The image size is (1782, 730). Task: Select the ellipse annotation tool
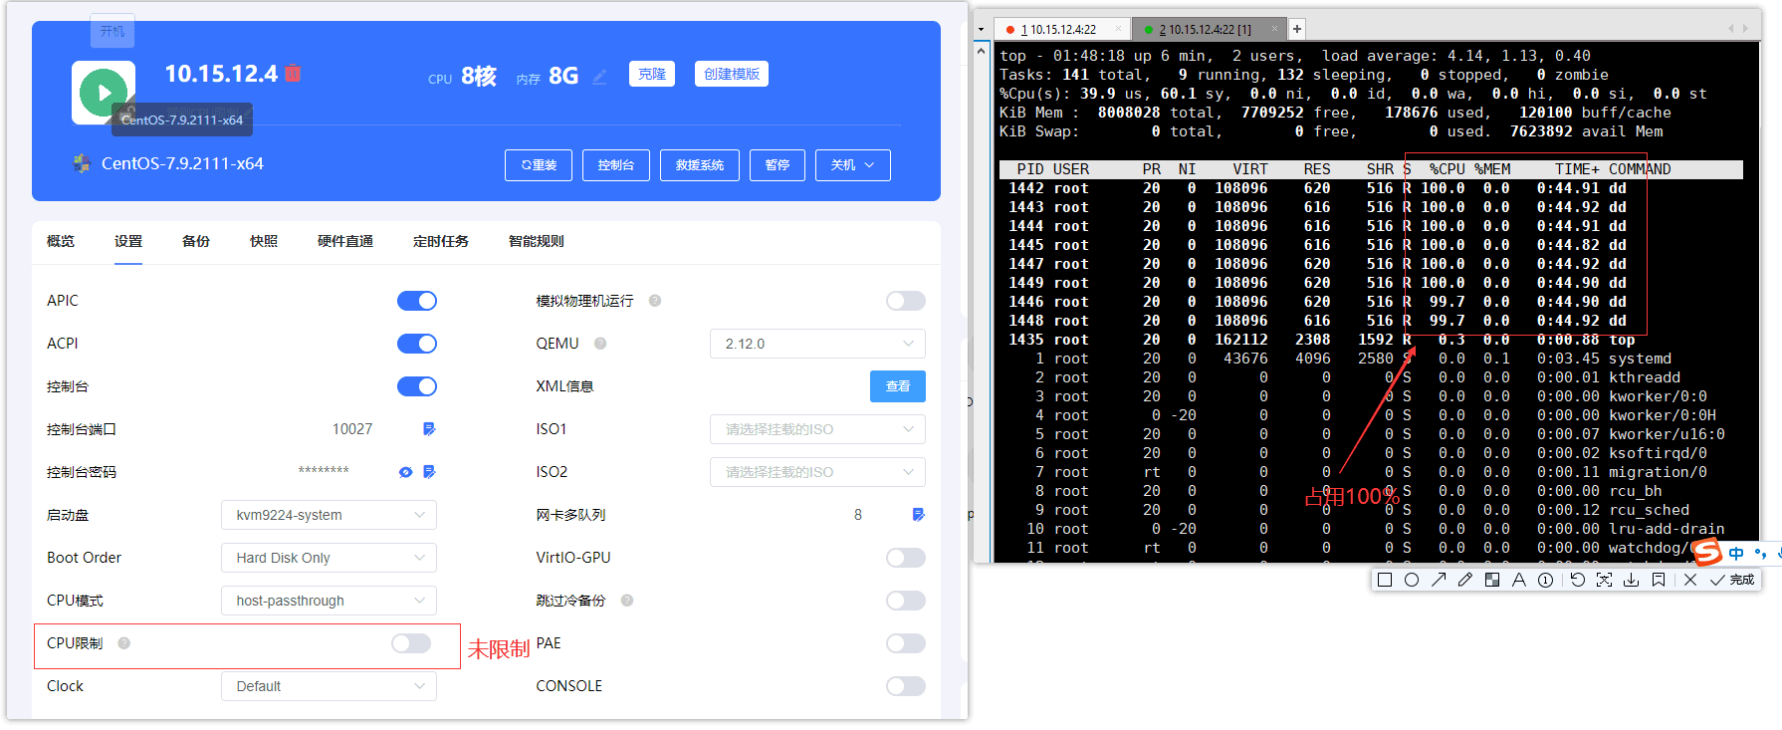tap(1412, 580)
